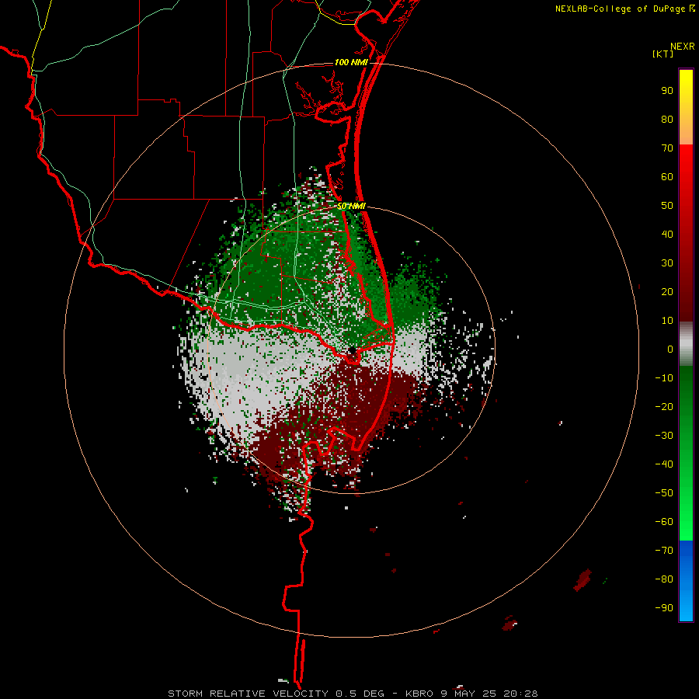Viewport: 699px width, 699px height.
Task: Click the "KBRO" station identifier in caption
Action: 419,694
